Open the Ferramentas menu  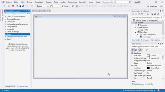click(72, 2)
